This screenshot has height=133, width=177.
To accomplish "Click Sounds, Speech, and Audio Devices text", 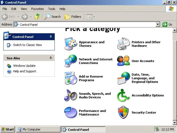I will click(95, 95).
